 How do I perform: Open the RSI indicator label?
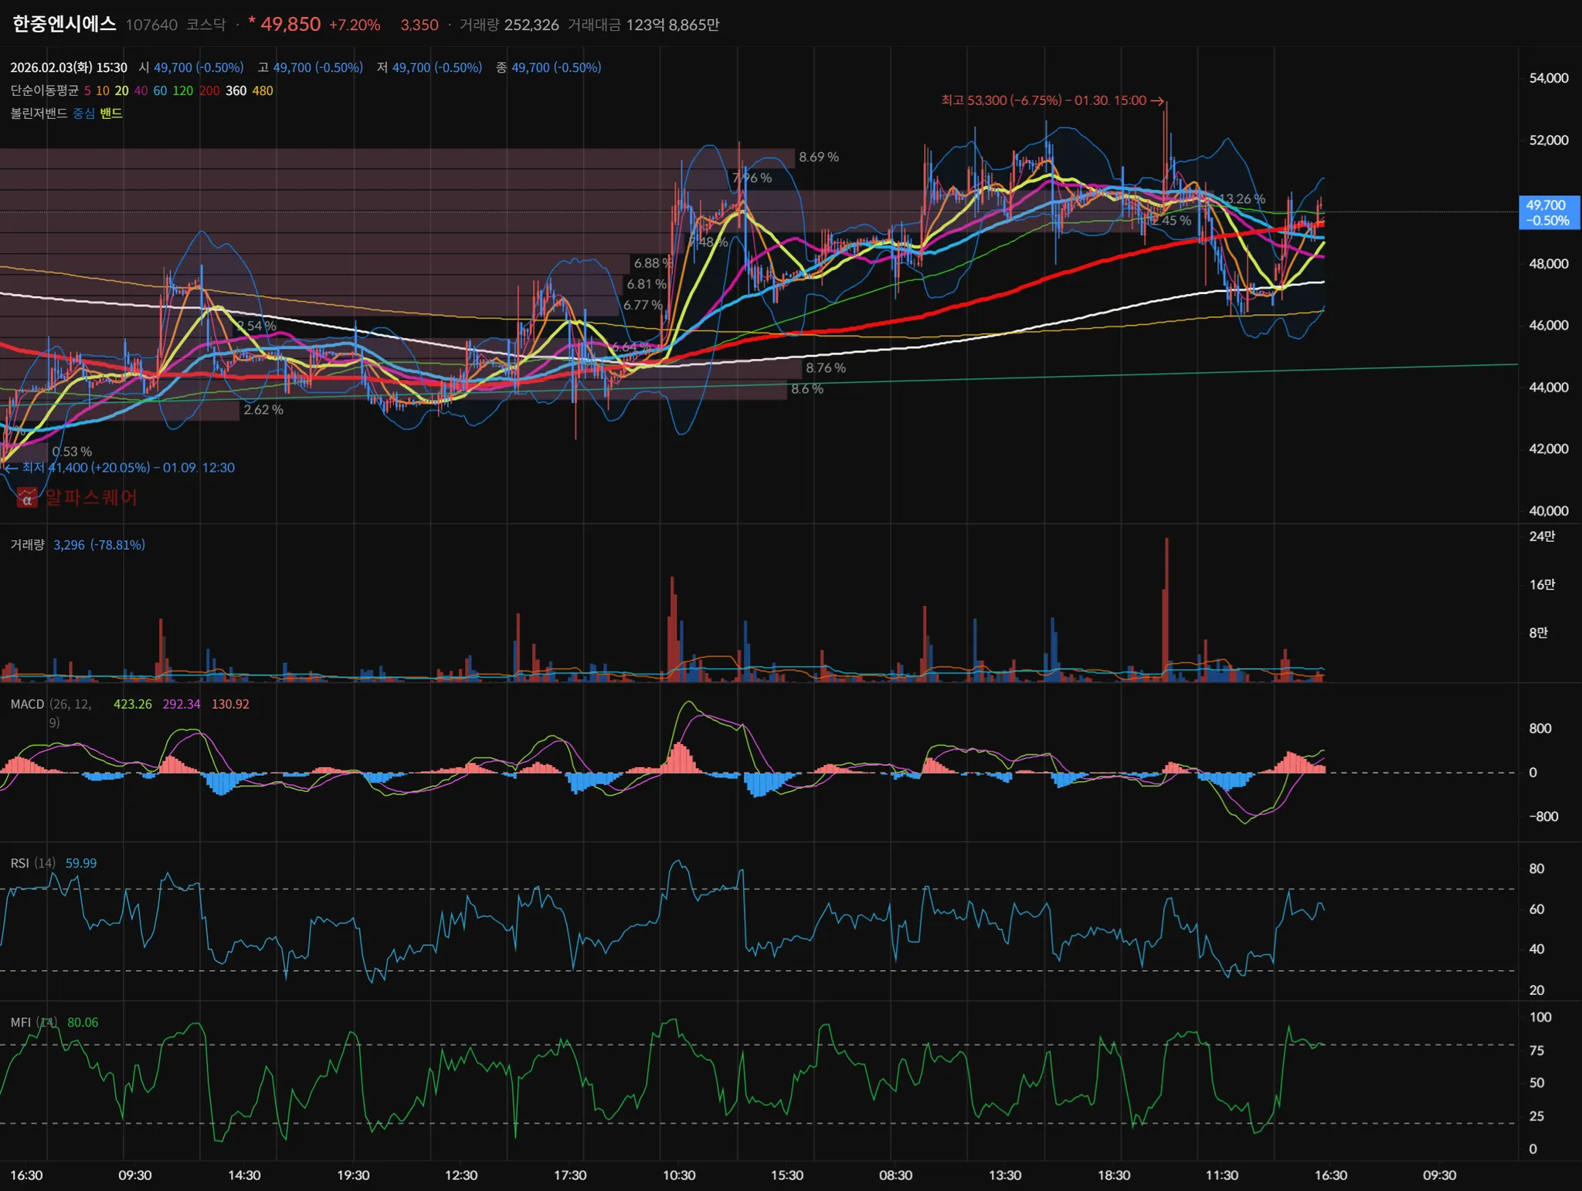pos(20,863)
